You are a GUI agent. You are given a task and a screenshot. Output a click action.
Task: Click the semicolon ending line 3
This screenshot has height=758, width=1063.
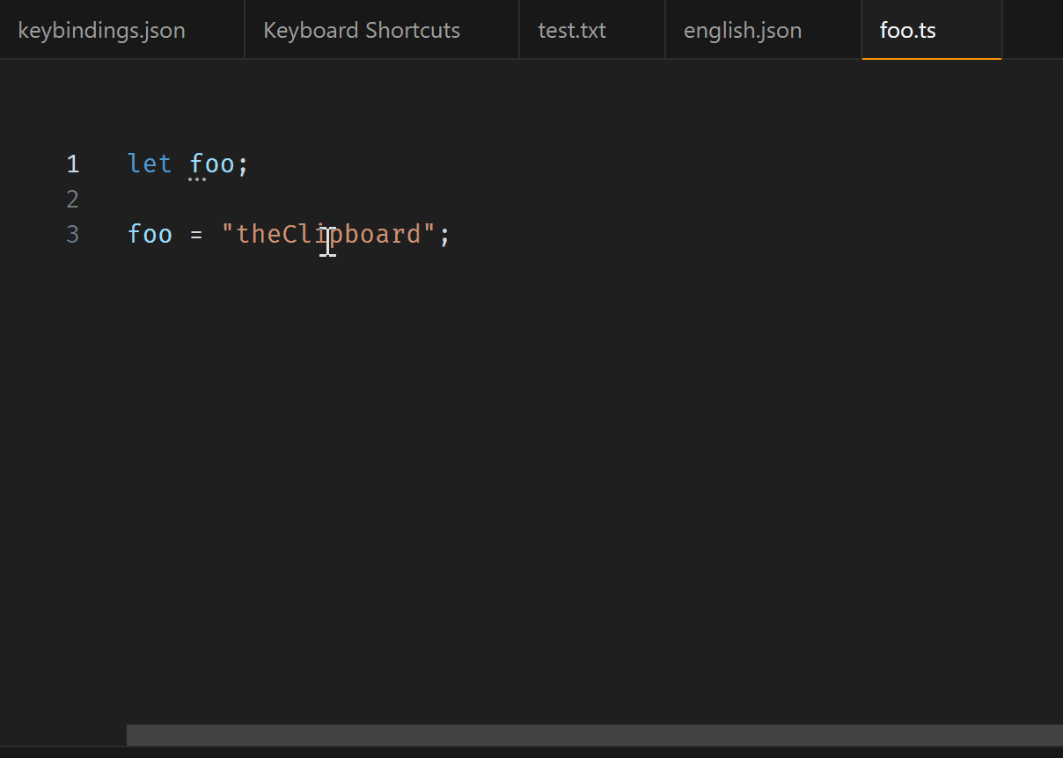click(444, 234)
